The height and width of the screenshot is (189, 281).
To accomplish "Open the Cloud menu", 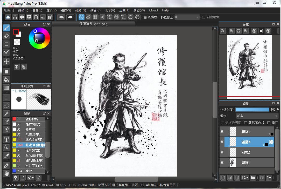I will (153, 10).
